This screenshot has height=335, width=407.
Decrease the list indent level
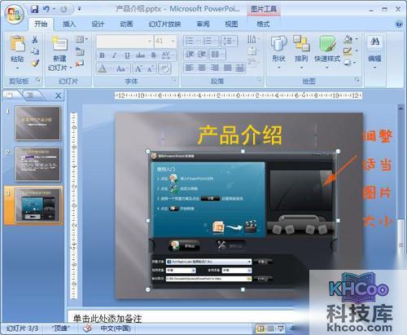(x=190, y=55)
